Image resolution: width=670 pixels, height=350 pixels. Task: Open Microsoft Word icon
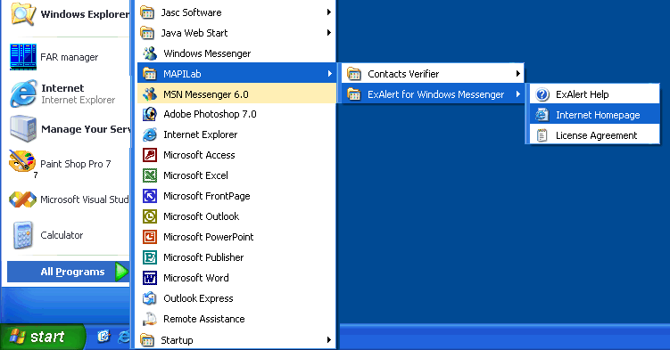[150, 278]
